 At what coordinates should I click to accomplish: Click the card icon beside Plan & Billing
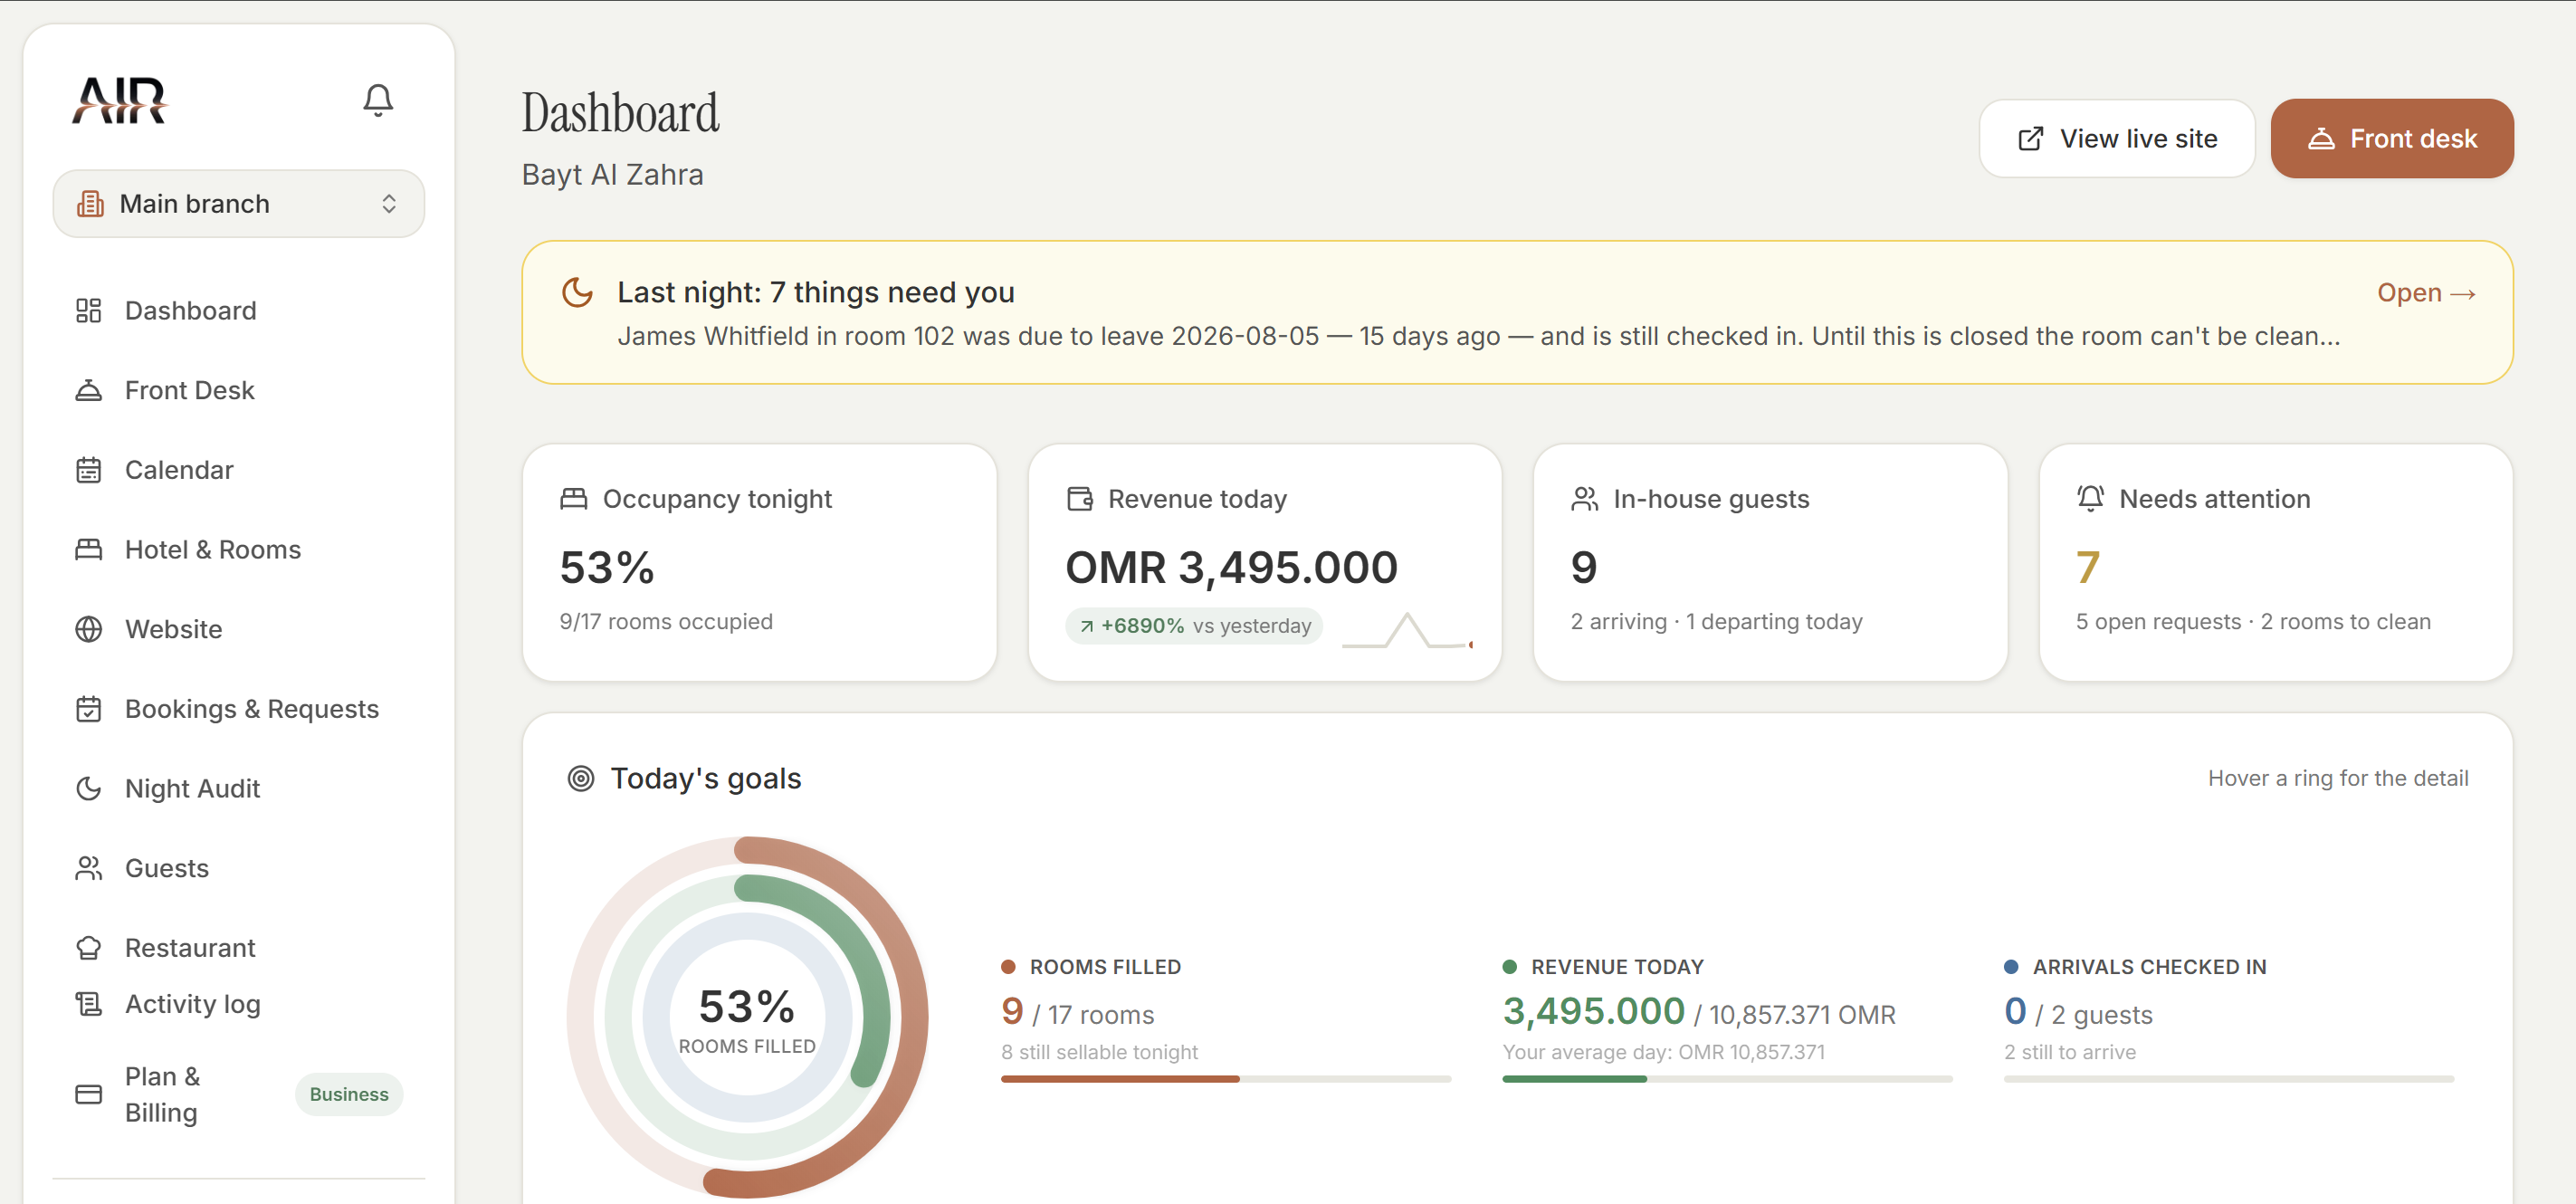tap(89, 1095)
